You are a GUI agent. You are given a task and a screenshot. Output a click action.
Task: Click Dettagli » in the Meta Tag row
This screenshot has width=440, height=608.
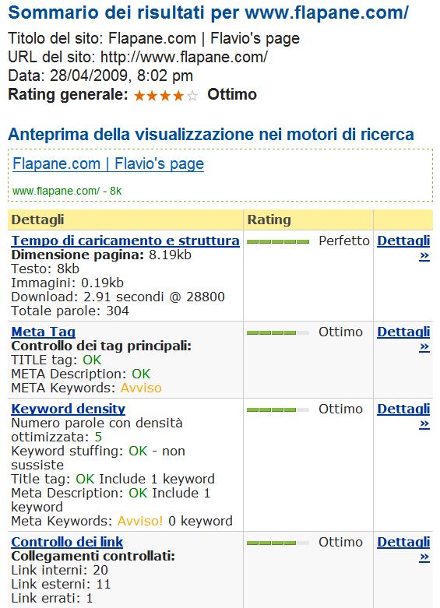tap(403, 339)
